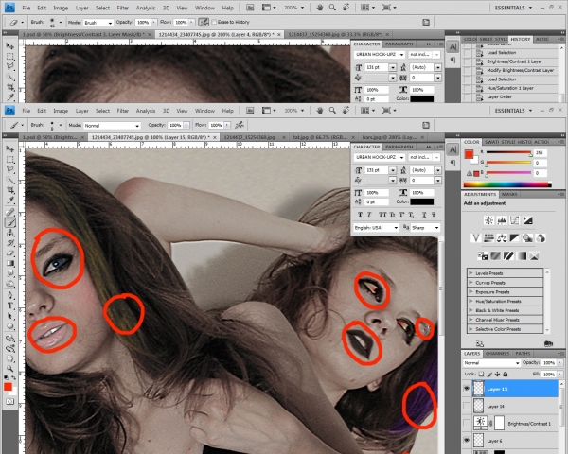
Task: Select the Gradient tool in the lower toolbox
Action: click(x=10, y=263)
